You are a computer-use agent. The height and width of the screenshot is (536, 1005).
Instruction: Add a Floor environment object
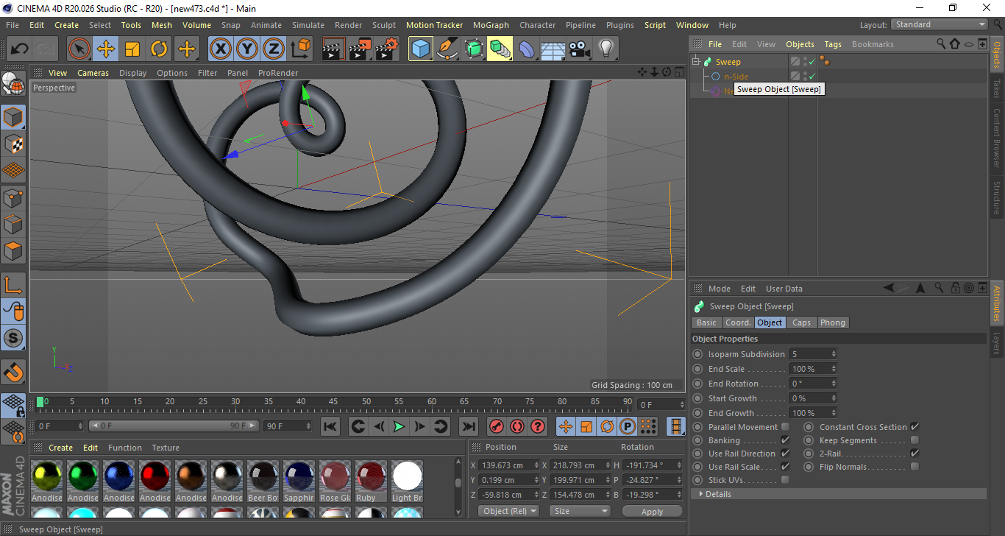coord(553,49)
